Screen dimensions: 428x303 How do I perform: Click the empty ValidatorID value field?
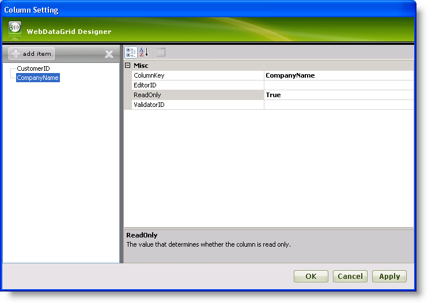coord(339,105)
